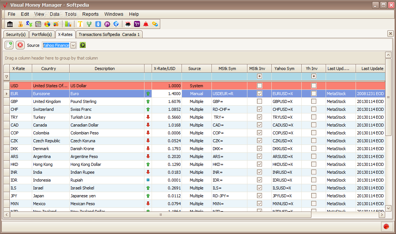This screenshot has height=234, width=396.
Task: Click the pound-yen currency toolbar icon
Action: coord(29,24)
